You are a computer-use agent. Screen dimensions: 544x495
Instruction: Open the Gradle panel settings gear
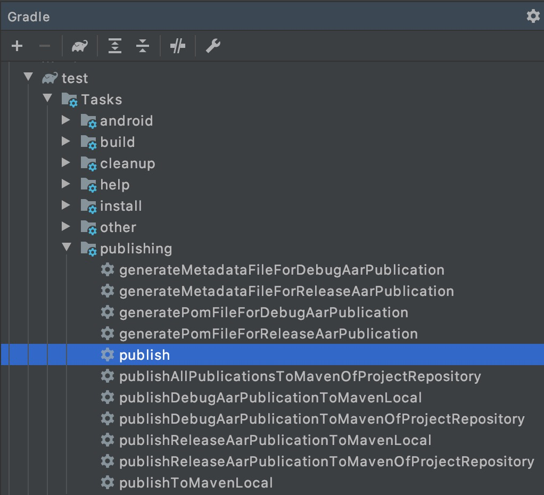pyautogui.click(x=533, y=16)
